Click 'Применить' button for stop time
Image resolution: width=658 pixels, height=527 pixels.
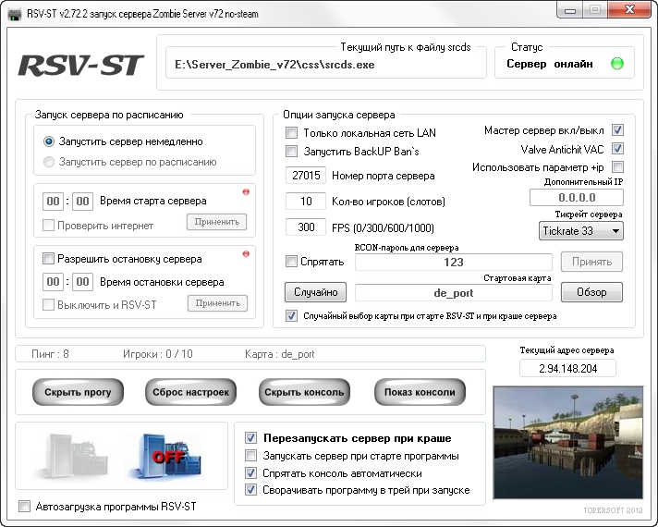(x=217, y=303)
